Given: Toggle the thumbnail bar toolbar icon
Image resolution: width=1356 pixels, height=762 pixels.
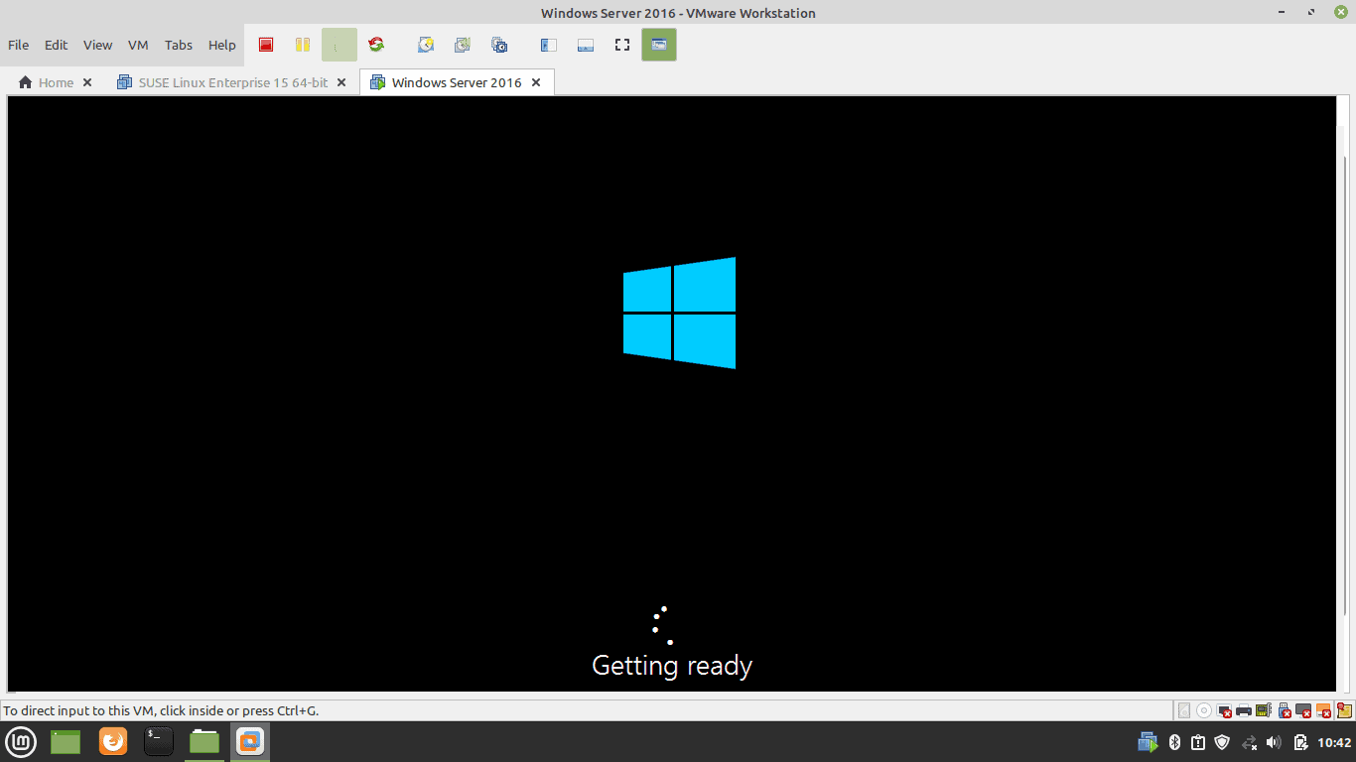Looking at the screenshot, I should [586, 45].
